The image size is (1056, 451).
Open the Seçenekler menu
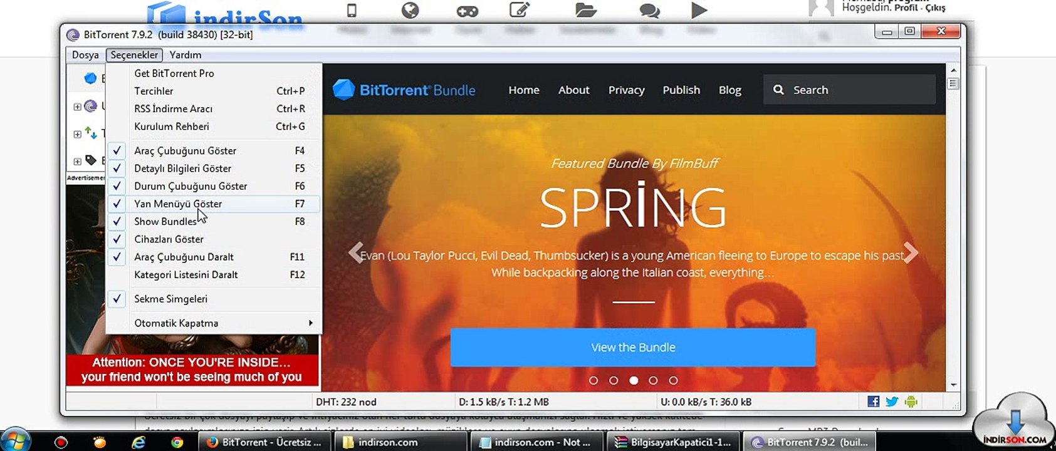click(134, 54)
